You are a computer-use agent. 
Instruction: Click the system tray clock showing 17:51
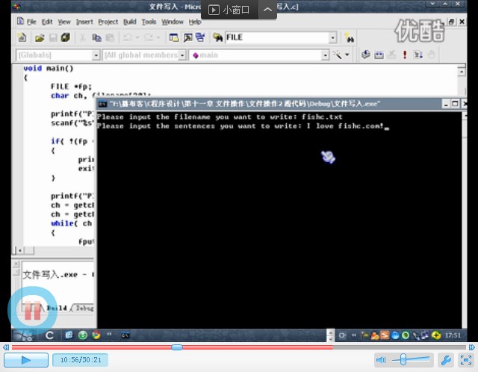(453, 335)
